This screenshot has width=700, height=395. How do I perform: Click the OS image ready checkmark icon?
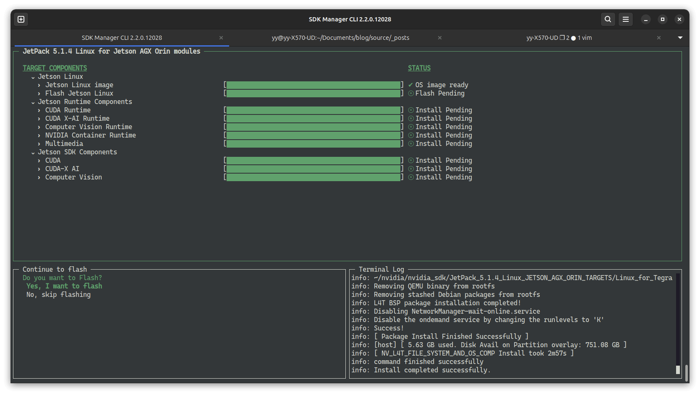tap(410, 85)
